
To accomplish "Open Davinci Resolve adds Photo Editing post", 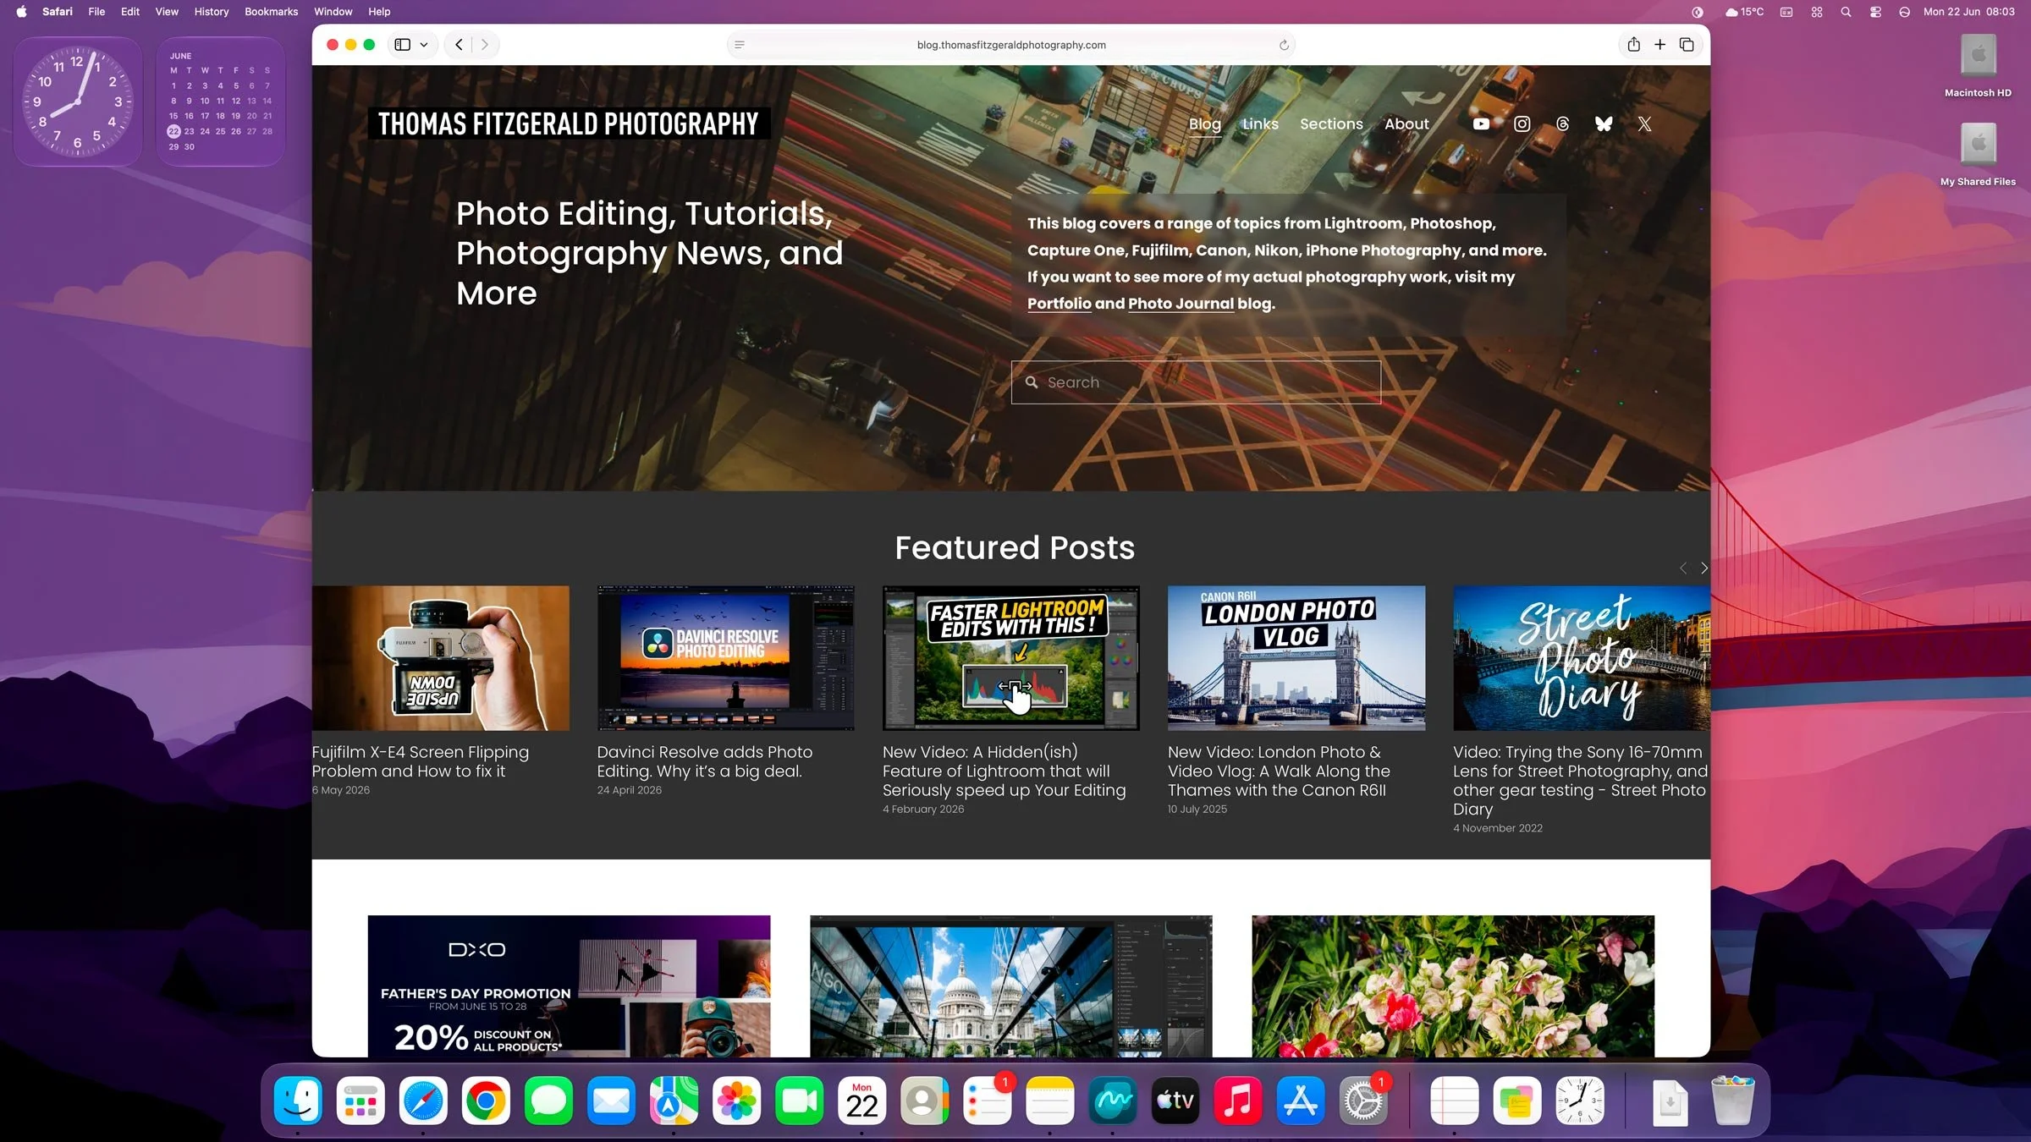I will [x=704, y=761].
